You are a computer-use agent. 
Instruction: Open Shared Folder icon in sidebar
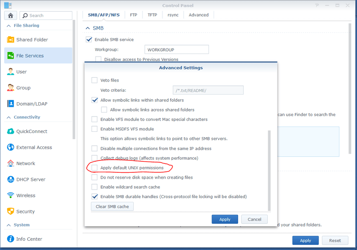click(11, 40)
